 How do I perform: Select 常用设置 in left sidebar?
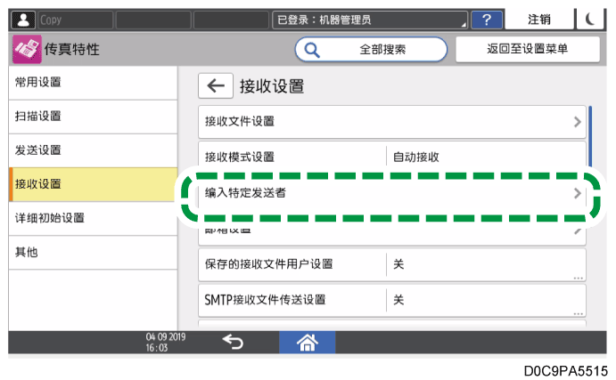pos(89,83)
